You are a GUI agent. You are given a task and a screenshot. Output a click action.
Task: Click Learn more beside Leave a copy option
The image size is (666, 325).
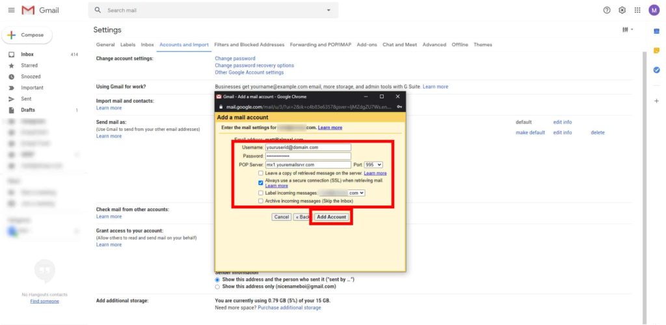tap(375, 173)
